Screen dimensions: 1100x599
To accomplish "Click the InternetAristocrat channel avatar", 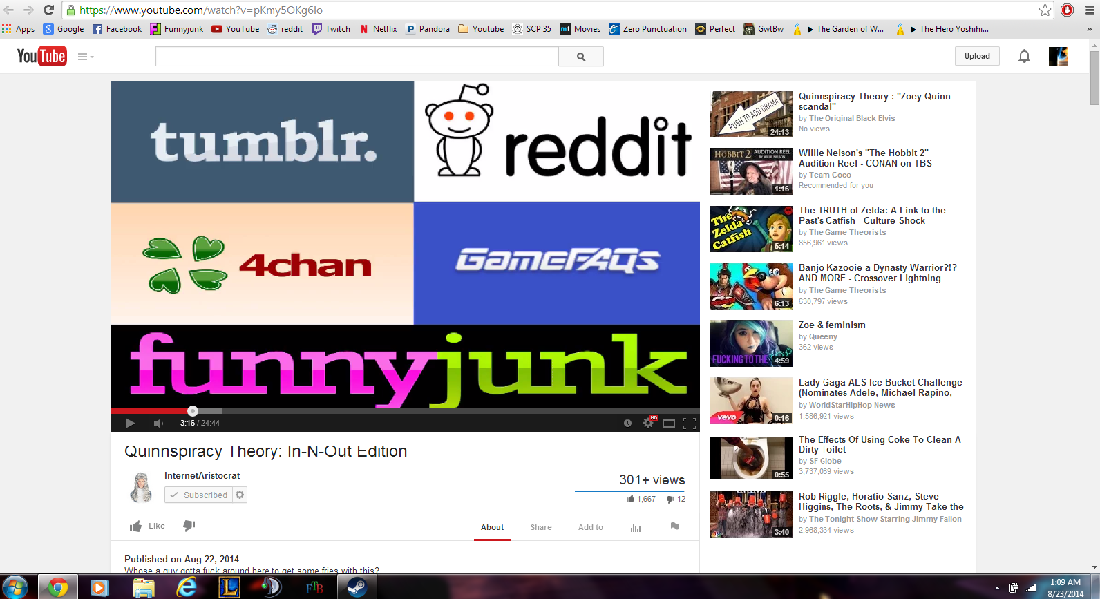I will pos(141,487).
